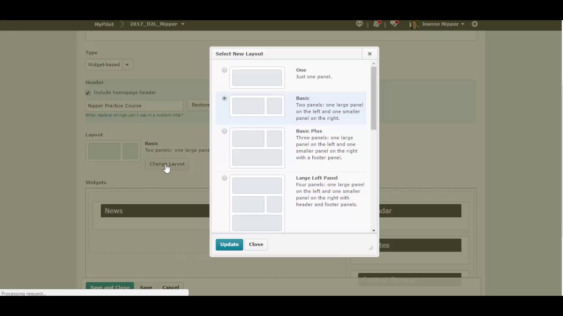Image resolution: width=563 pixels, height=316 pixels.
Task: Open the settings gear icon
Action: pyautogui.click(x=475, y=24)
